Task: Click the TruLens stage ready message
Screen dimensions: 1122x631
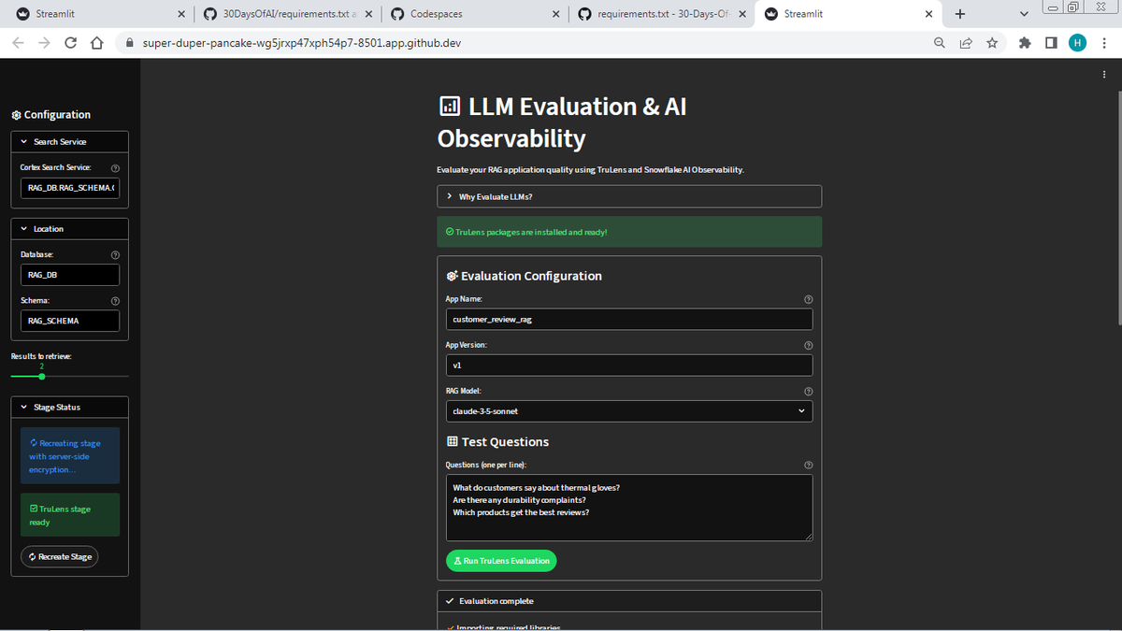Action: tap(70, 515)
